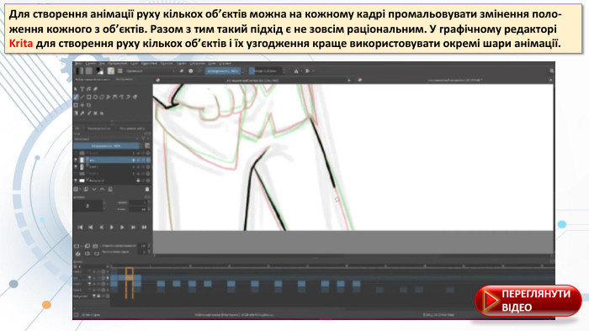Move layer up with the up-chevron icon

[102, 189]
